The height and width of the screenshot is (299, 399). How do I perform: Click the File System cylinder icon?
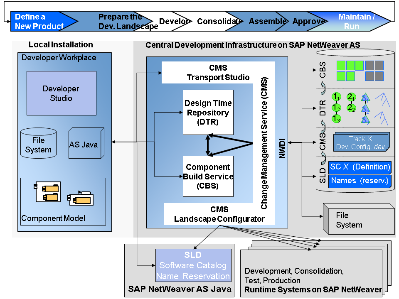(38, 142)
